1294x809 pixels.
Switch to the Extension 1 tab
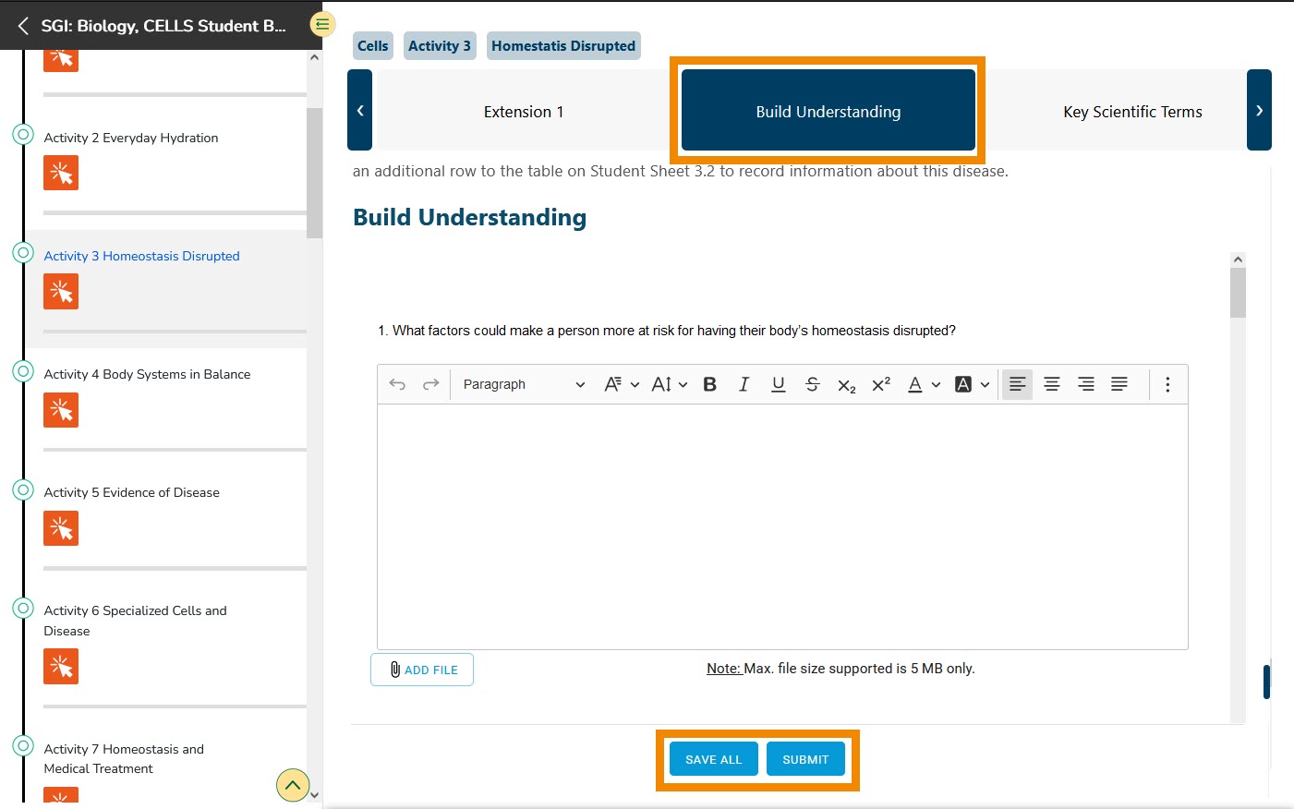tap(523, 112)
